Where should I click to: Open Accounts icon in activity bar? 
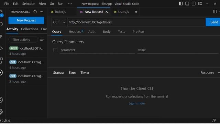[x=1, y=100]
